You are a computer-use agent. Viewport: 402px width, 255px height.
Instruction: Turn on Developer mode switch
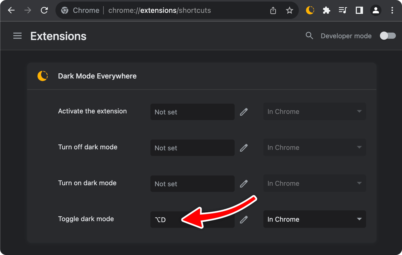(388, 36)
